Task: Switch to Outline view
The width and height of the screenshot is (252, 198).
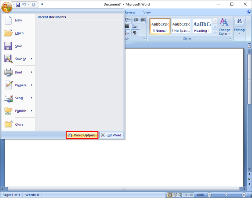Action: click(x=186, y=195)
